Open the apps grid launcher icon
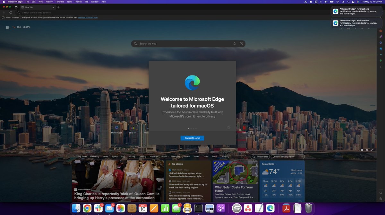This screenshot has height=215, width=385. click(7, 27)
